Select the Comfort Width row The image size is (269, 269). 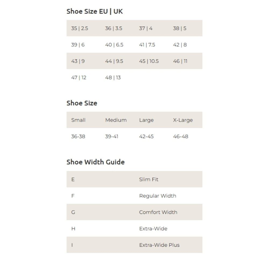(134, 212)
